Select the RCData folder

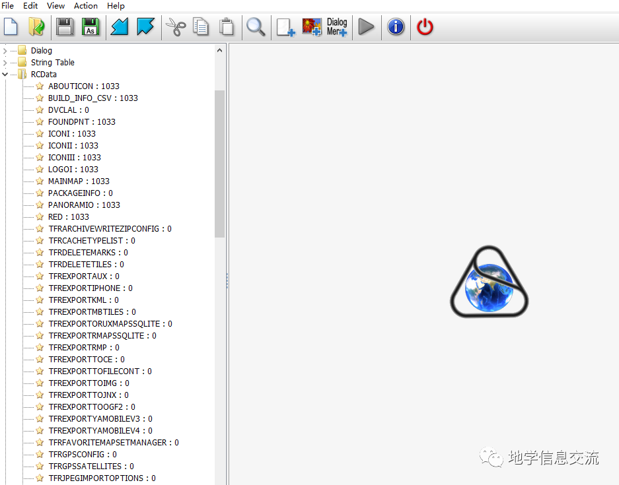pyautogui.click(x=44, y=74)
